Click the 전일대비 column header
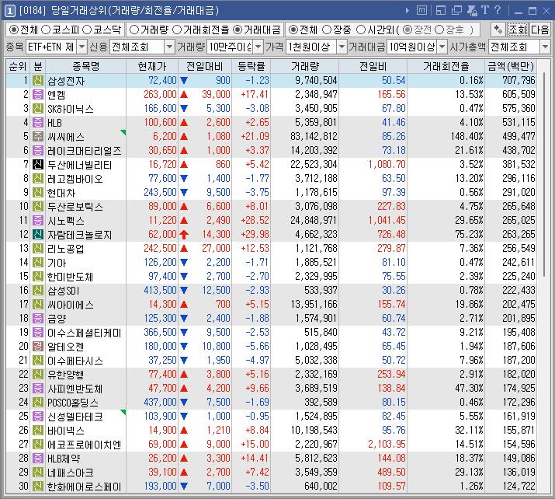Screen dimensions: 555x499 (x=205, y=66)
